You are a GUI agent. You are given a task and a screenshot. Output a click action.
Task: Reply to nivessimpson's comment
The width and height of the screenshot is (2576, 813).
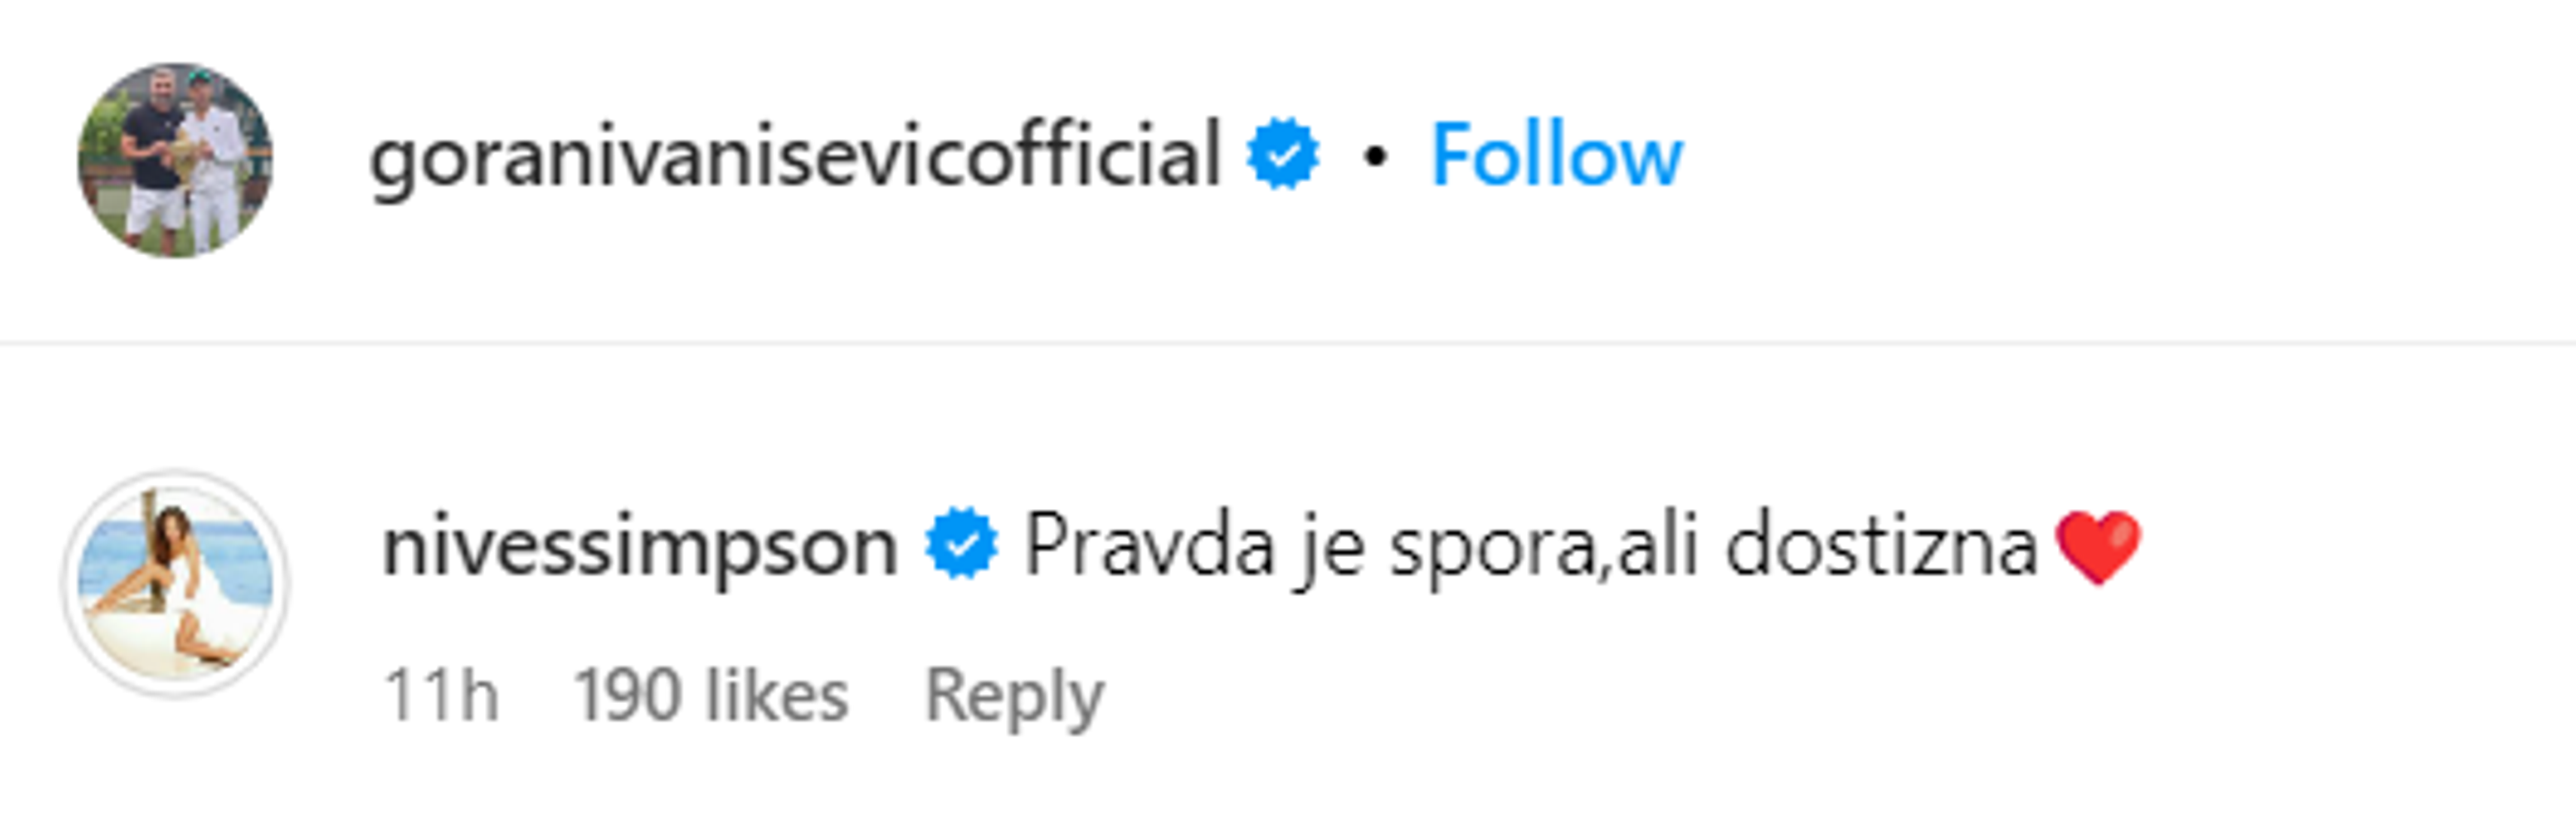[1014, 695]
